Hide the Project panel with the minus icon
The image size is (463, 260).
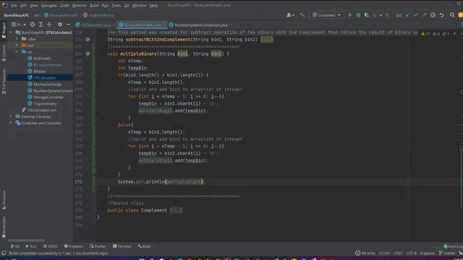tap(68, 25)
